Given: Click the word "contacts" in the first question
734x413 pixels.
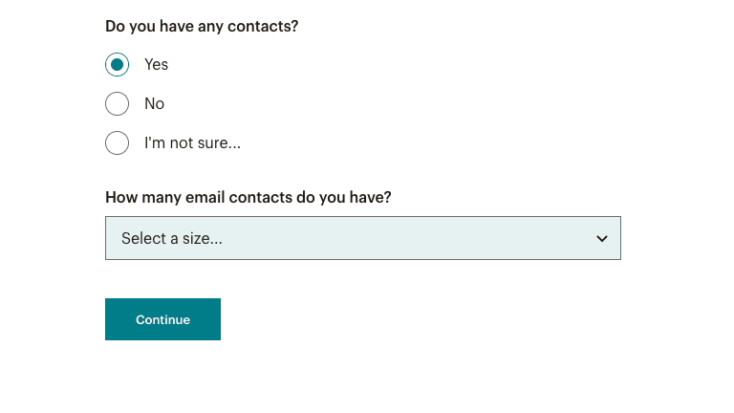Looking at the screenshot, I should [258, 26].
